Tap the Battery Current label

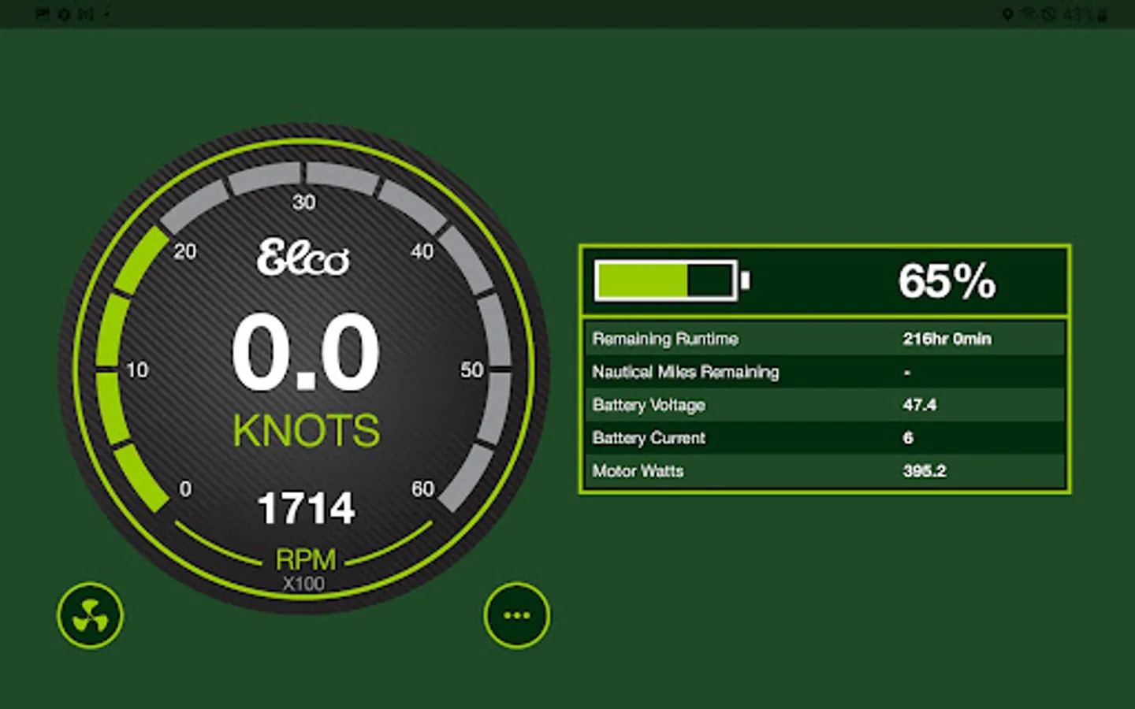[649, 438]
